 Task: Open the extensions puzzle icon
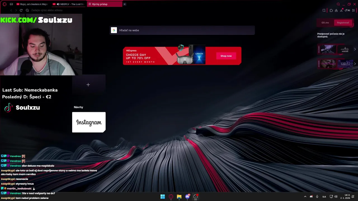click(x=331, y=10)
